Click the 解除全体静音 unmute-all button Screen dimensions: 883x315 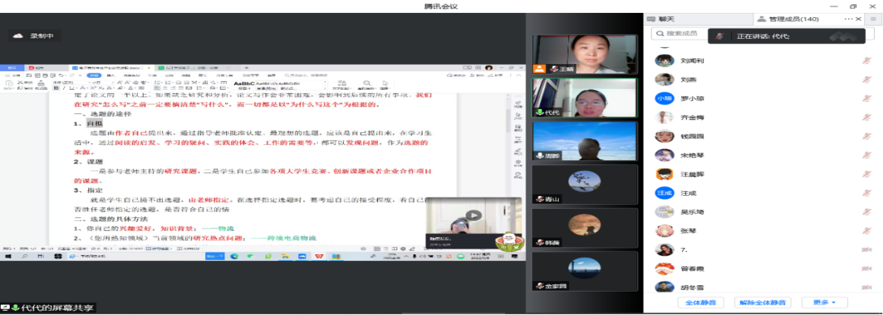pyautogui.click(x=762, y=302)
